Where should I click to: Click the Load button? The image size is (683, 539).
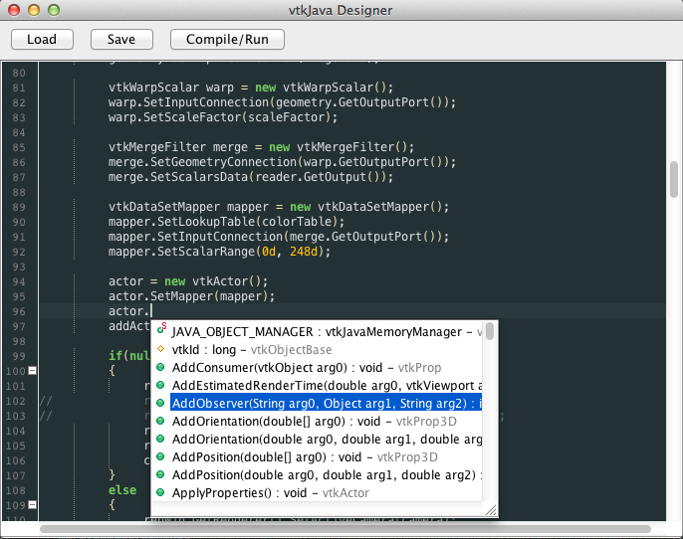click(x=42, y=40)
